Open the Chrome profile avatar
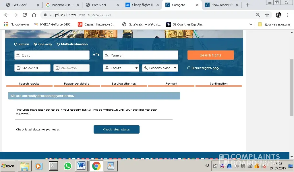The image size is (294, 172). pyautogui.click(x=278, y=15)
